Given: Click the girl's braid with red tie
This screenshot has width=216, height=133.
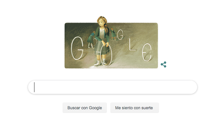Looking at the screenshot, I should [106, 29].
